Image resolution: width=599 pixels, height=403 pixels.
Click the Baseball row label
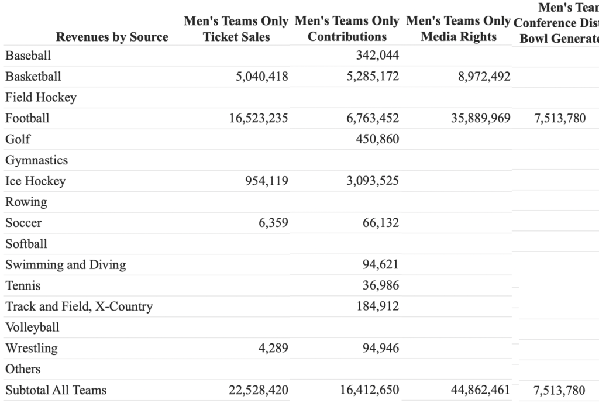28,56
